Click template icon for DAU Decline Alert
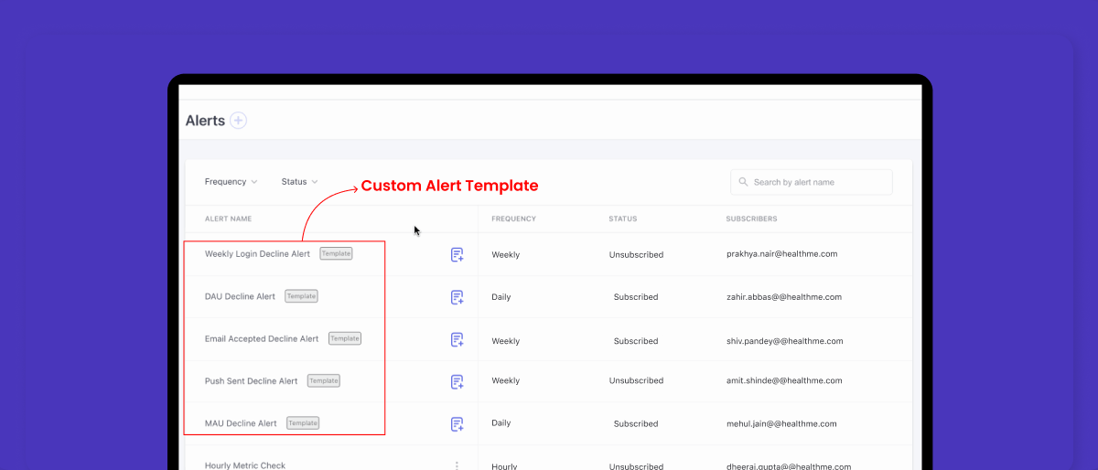 click(457, 297)
